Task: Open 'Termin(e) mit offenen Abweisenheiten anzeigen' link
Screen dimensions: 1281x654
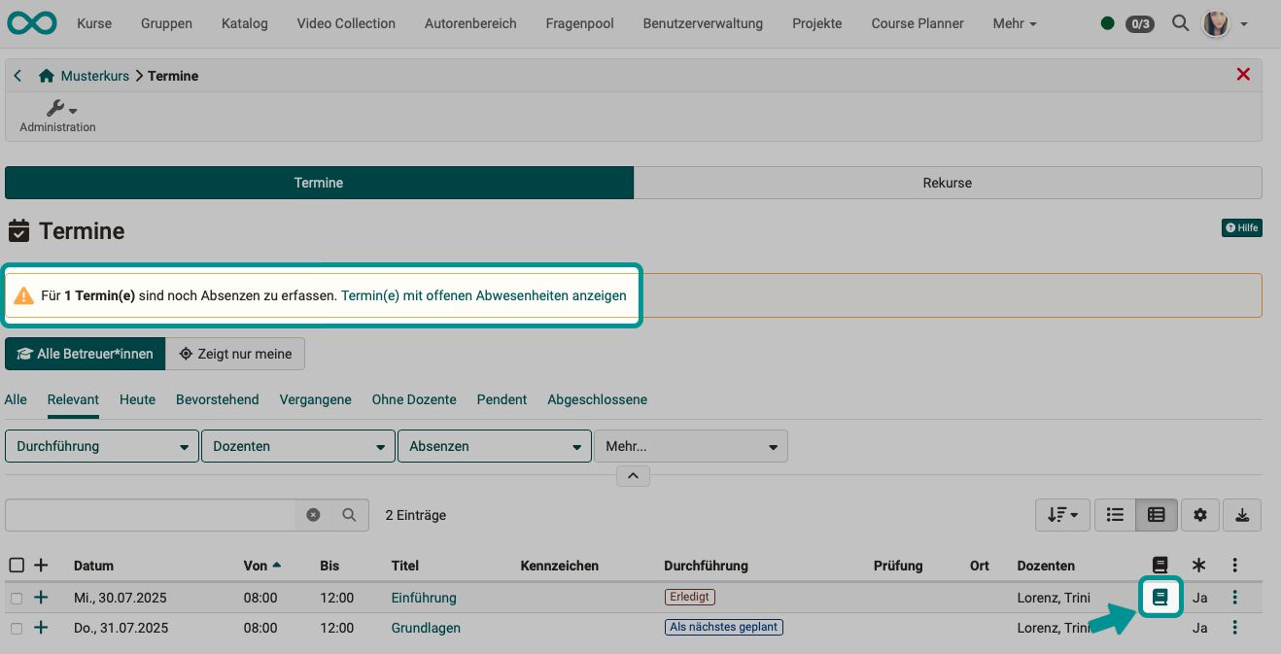Action: (x=483, y=295)
